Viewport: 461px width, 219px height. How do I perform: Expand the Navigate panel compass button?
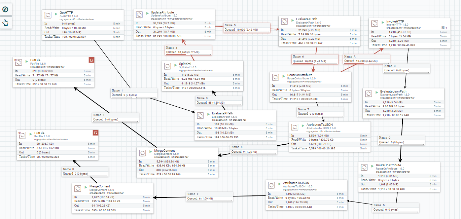[x=6, y=9]
